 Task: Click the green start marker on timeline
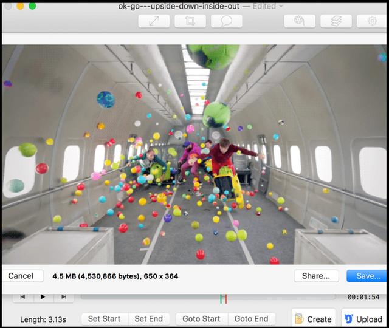click(221, 299)
